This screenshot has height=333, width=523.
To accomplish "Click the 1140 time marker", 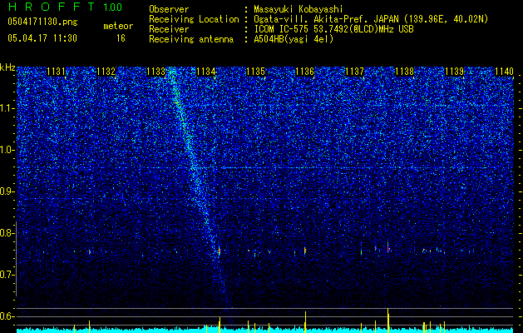I will (x=504, y=72).
